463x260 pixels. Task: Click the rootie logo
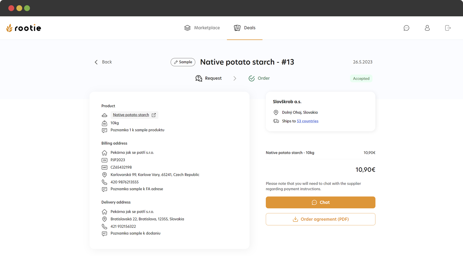(23, 28)
